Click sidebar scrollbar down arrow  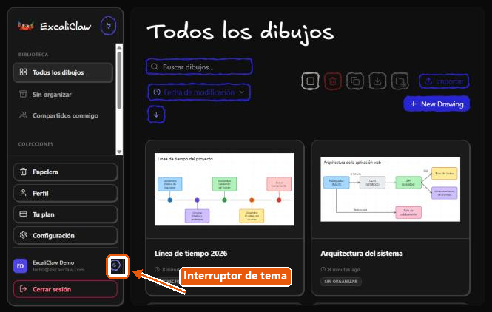119,152
